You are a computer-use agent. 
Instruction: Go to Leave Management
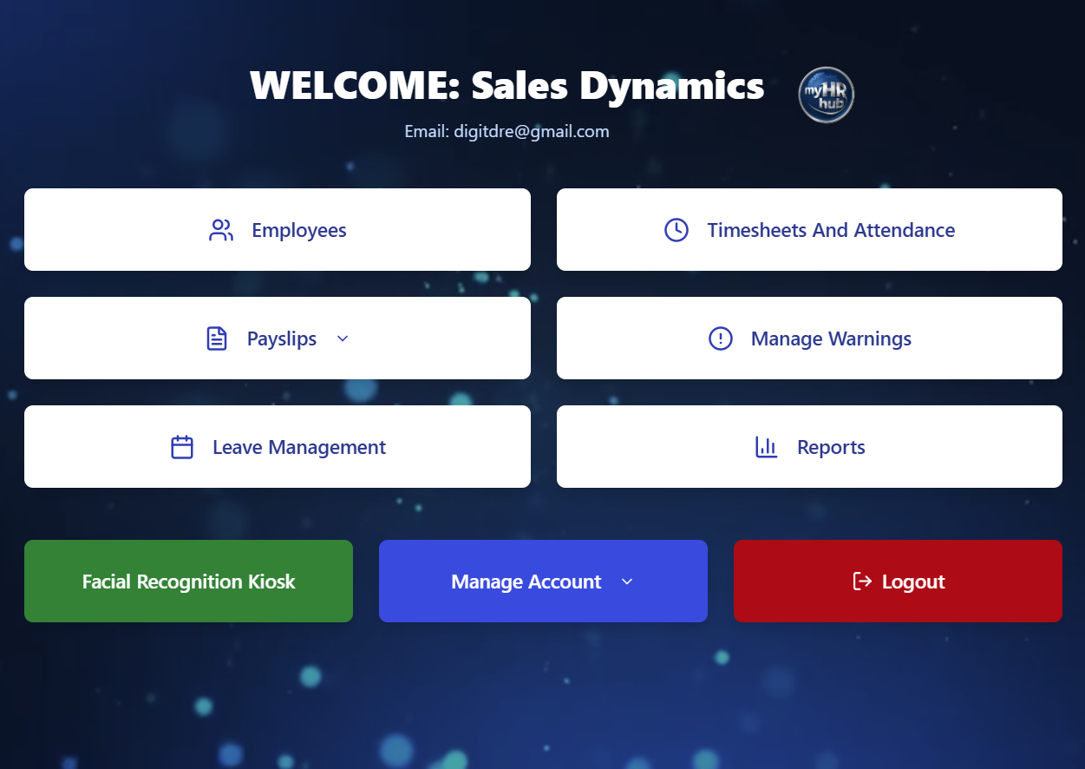tap(278, 447)
